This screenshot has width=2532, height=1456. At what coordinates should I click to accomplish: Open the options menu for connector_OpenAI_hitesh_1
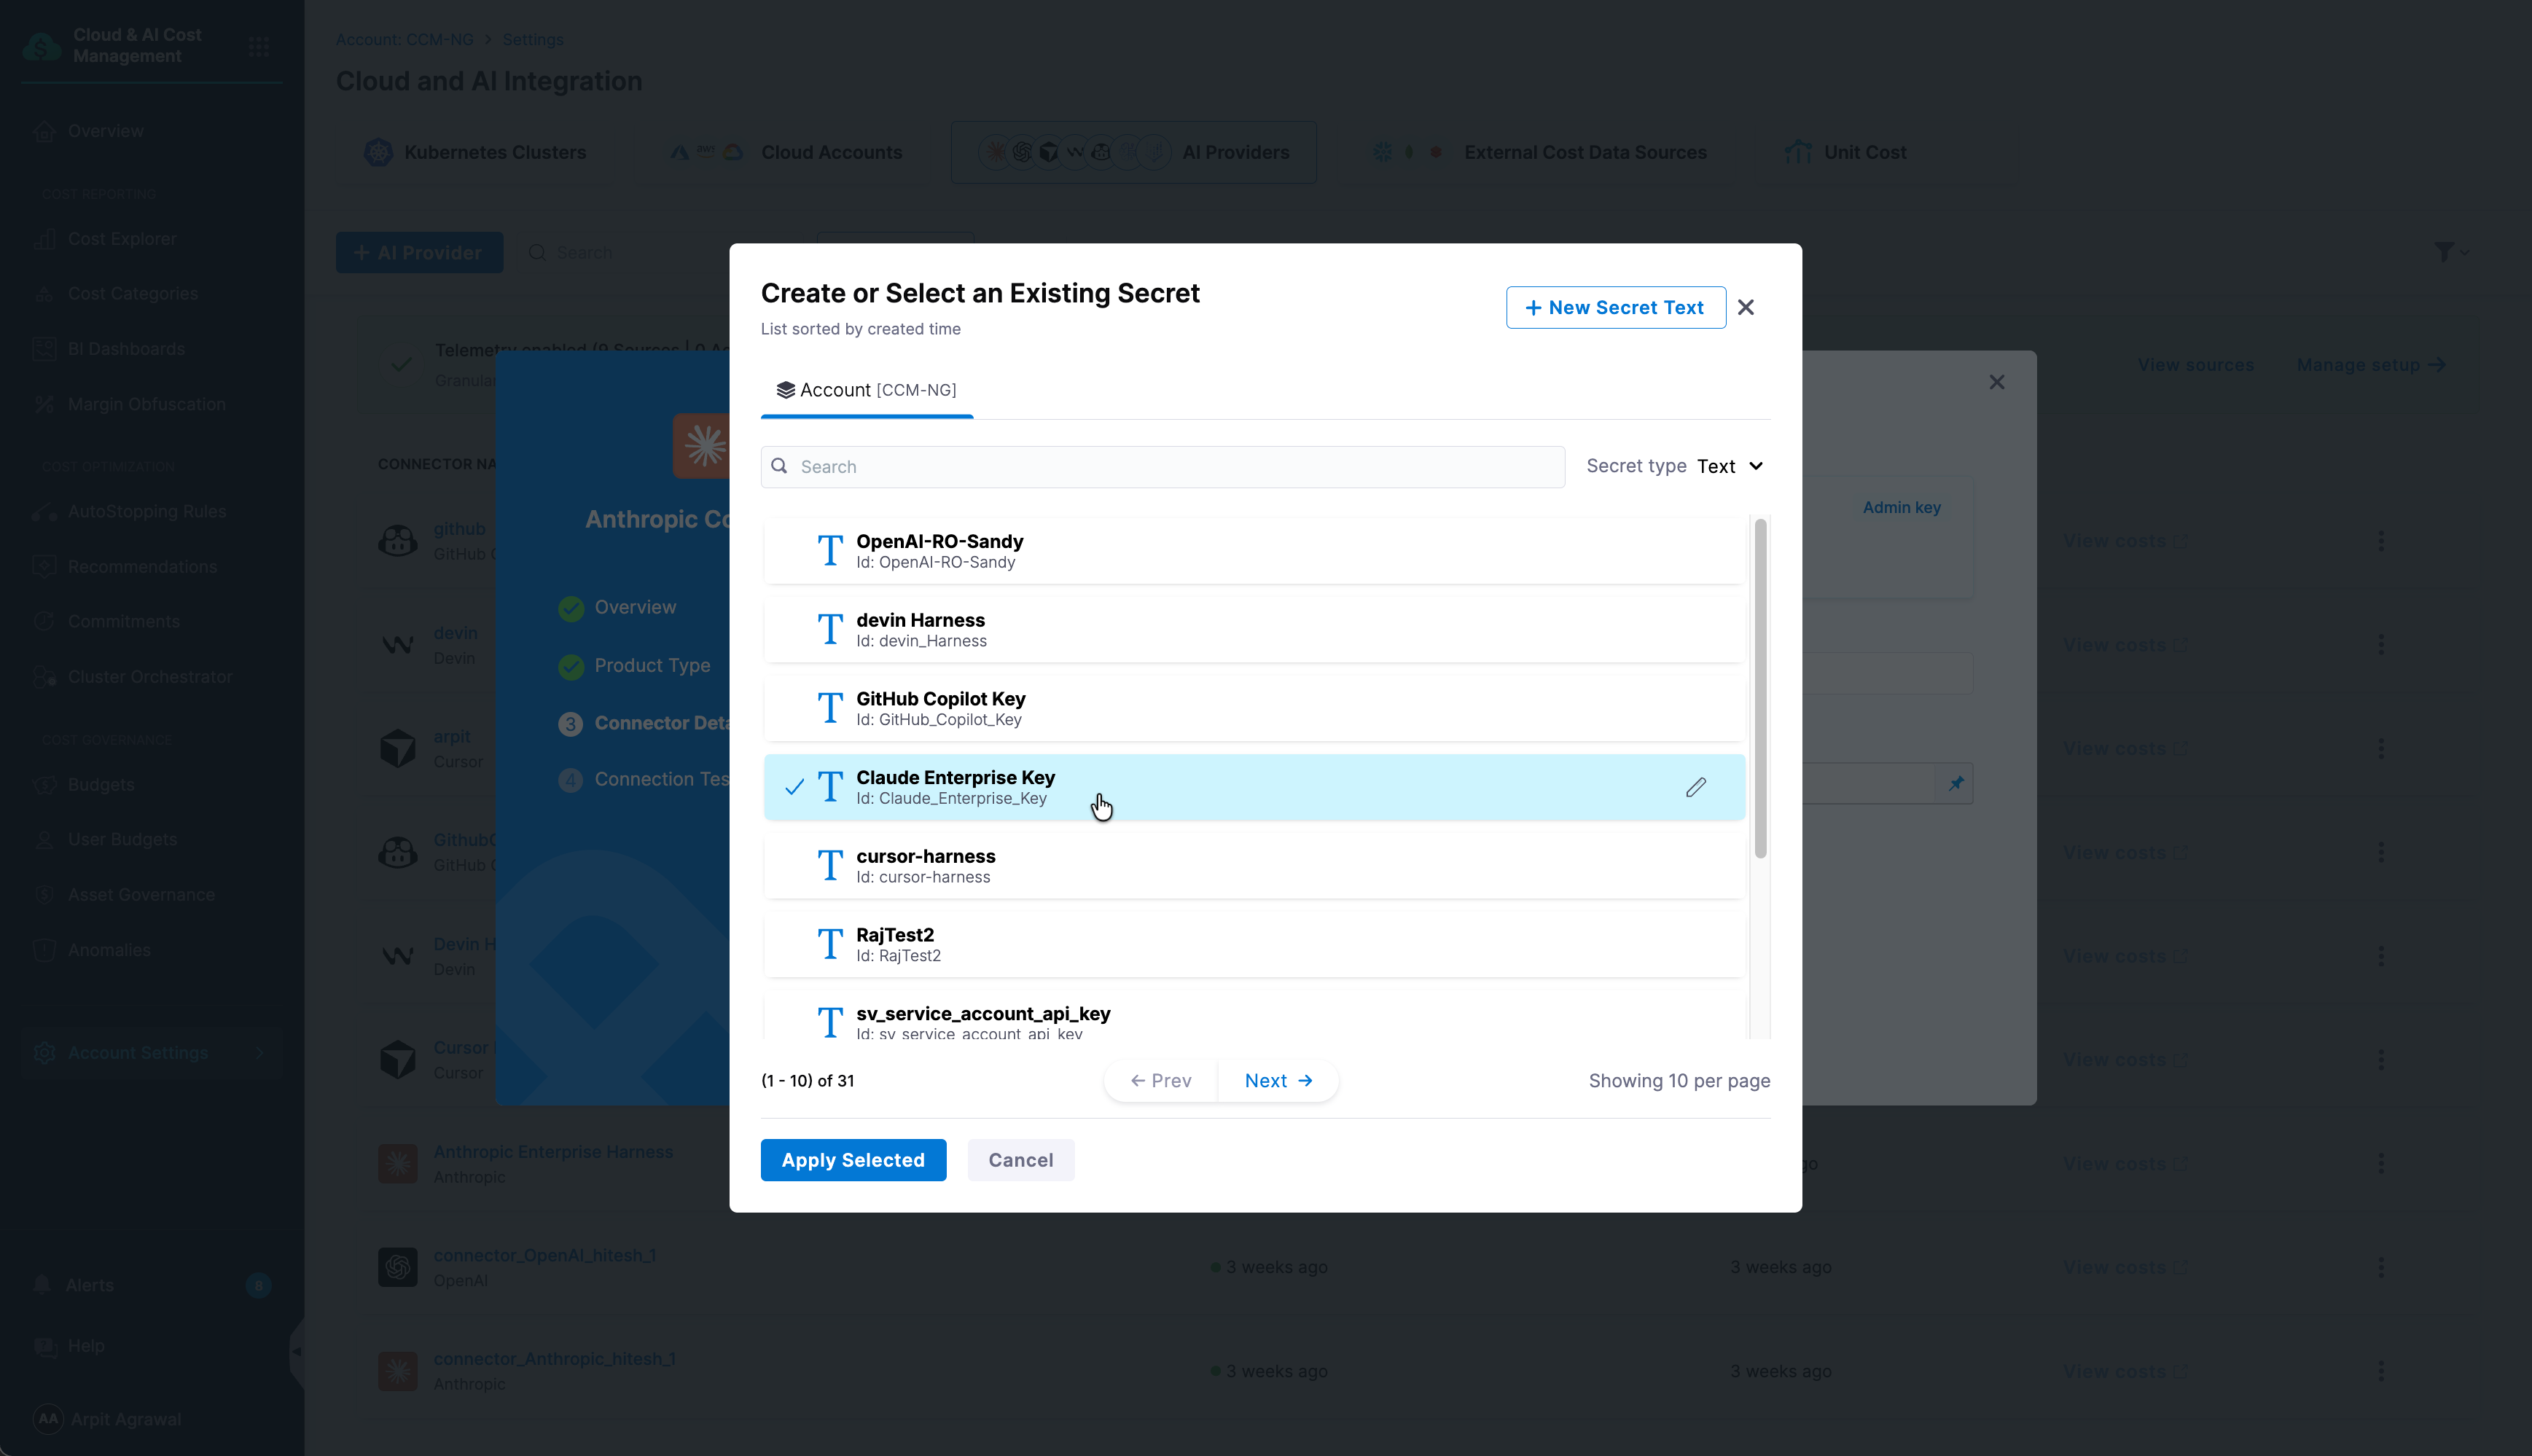[x=2381, y=1268]
